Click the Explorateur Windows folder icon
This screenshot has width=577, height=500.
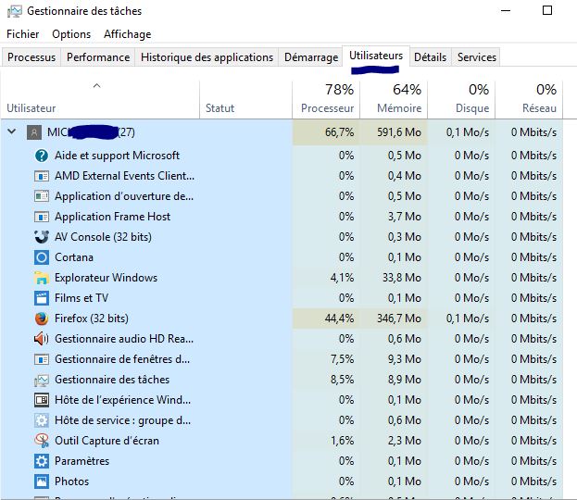[x=42, y=278]
